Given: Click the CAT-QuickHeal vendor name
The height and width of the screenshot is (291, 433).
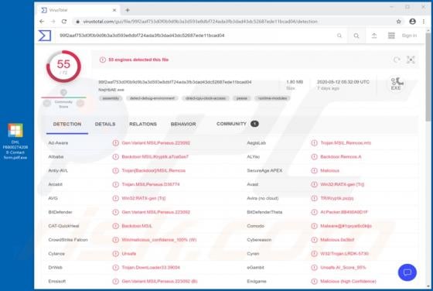Looking at the screenshot, I should pos(63,226).
